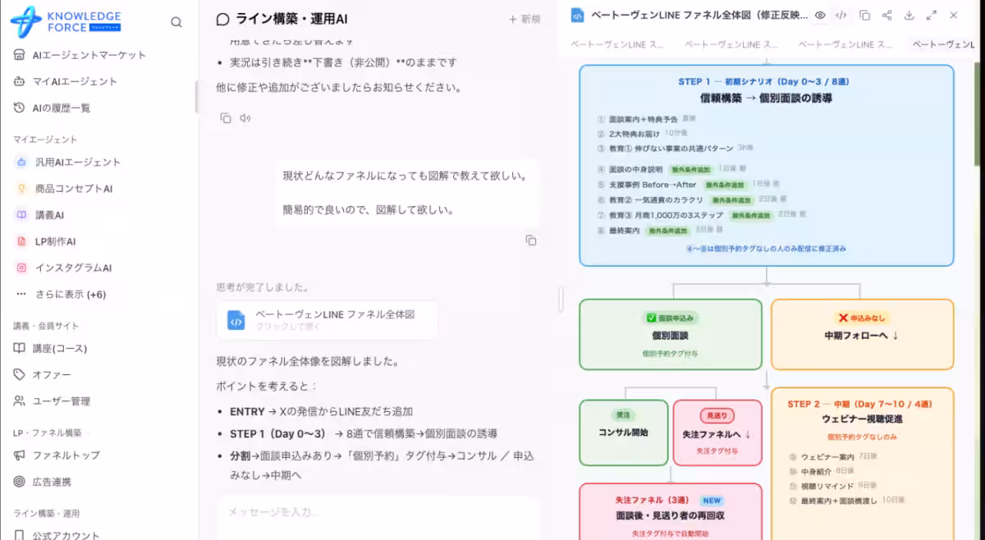This screenshot has width=985, height=540.
Task: Expand the artifact panel to fullscreen
Action: pyautogui.click(x=932, y=15)
